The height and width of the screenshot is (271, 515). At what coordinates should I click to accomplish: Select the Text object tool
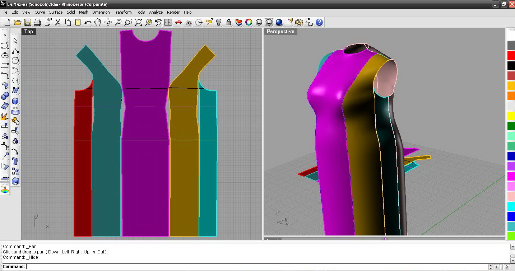click(x=15, y=161)
